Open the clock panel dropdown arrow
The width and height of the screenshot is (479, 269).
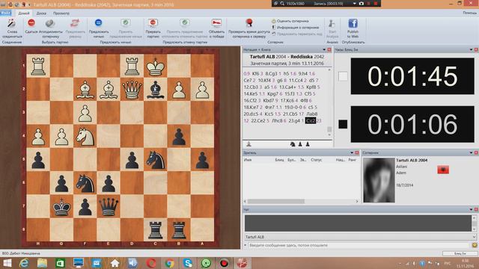tap(471, 50)
